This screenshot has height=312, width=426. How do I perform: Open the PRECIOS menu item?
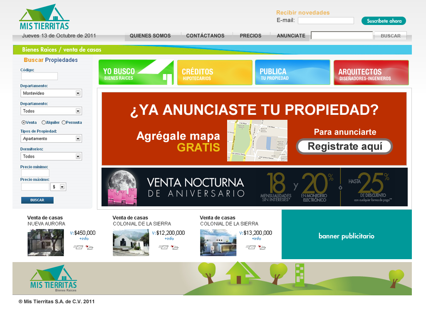point(250,36)
